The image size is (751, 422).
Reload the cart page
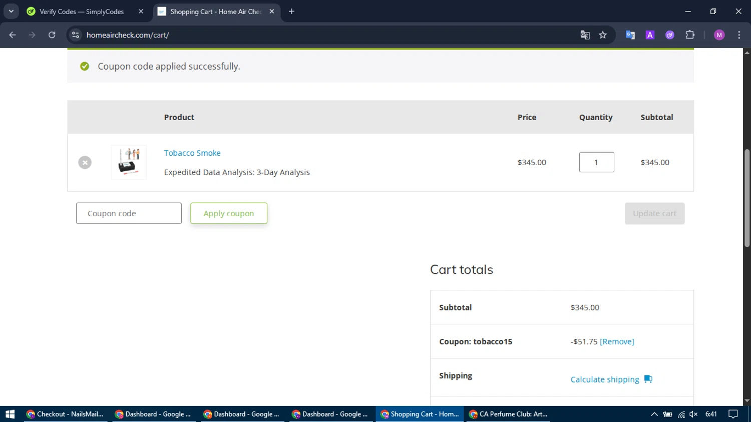(x=52, y=35)
